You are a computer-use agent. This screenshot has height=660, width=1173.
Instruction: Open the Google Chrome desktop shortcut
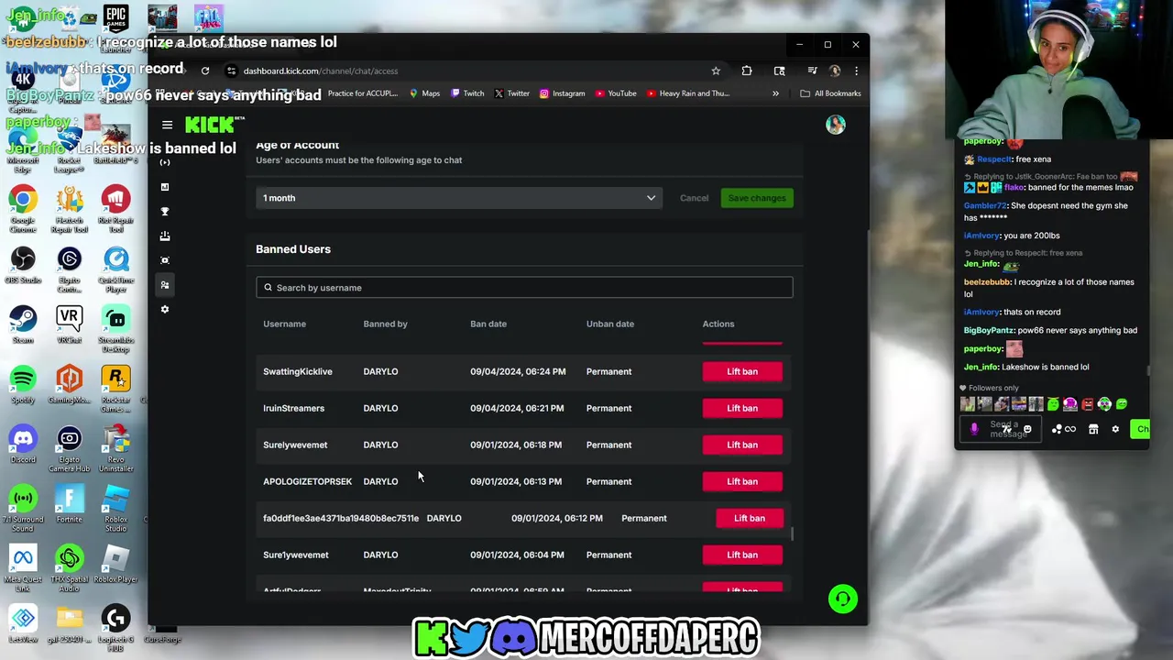point(23,209)
